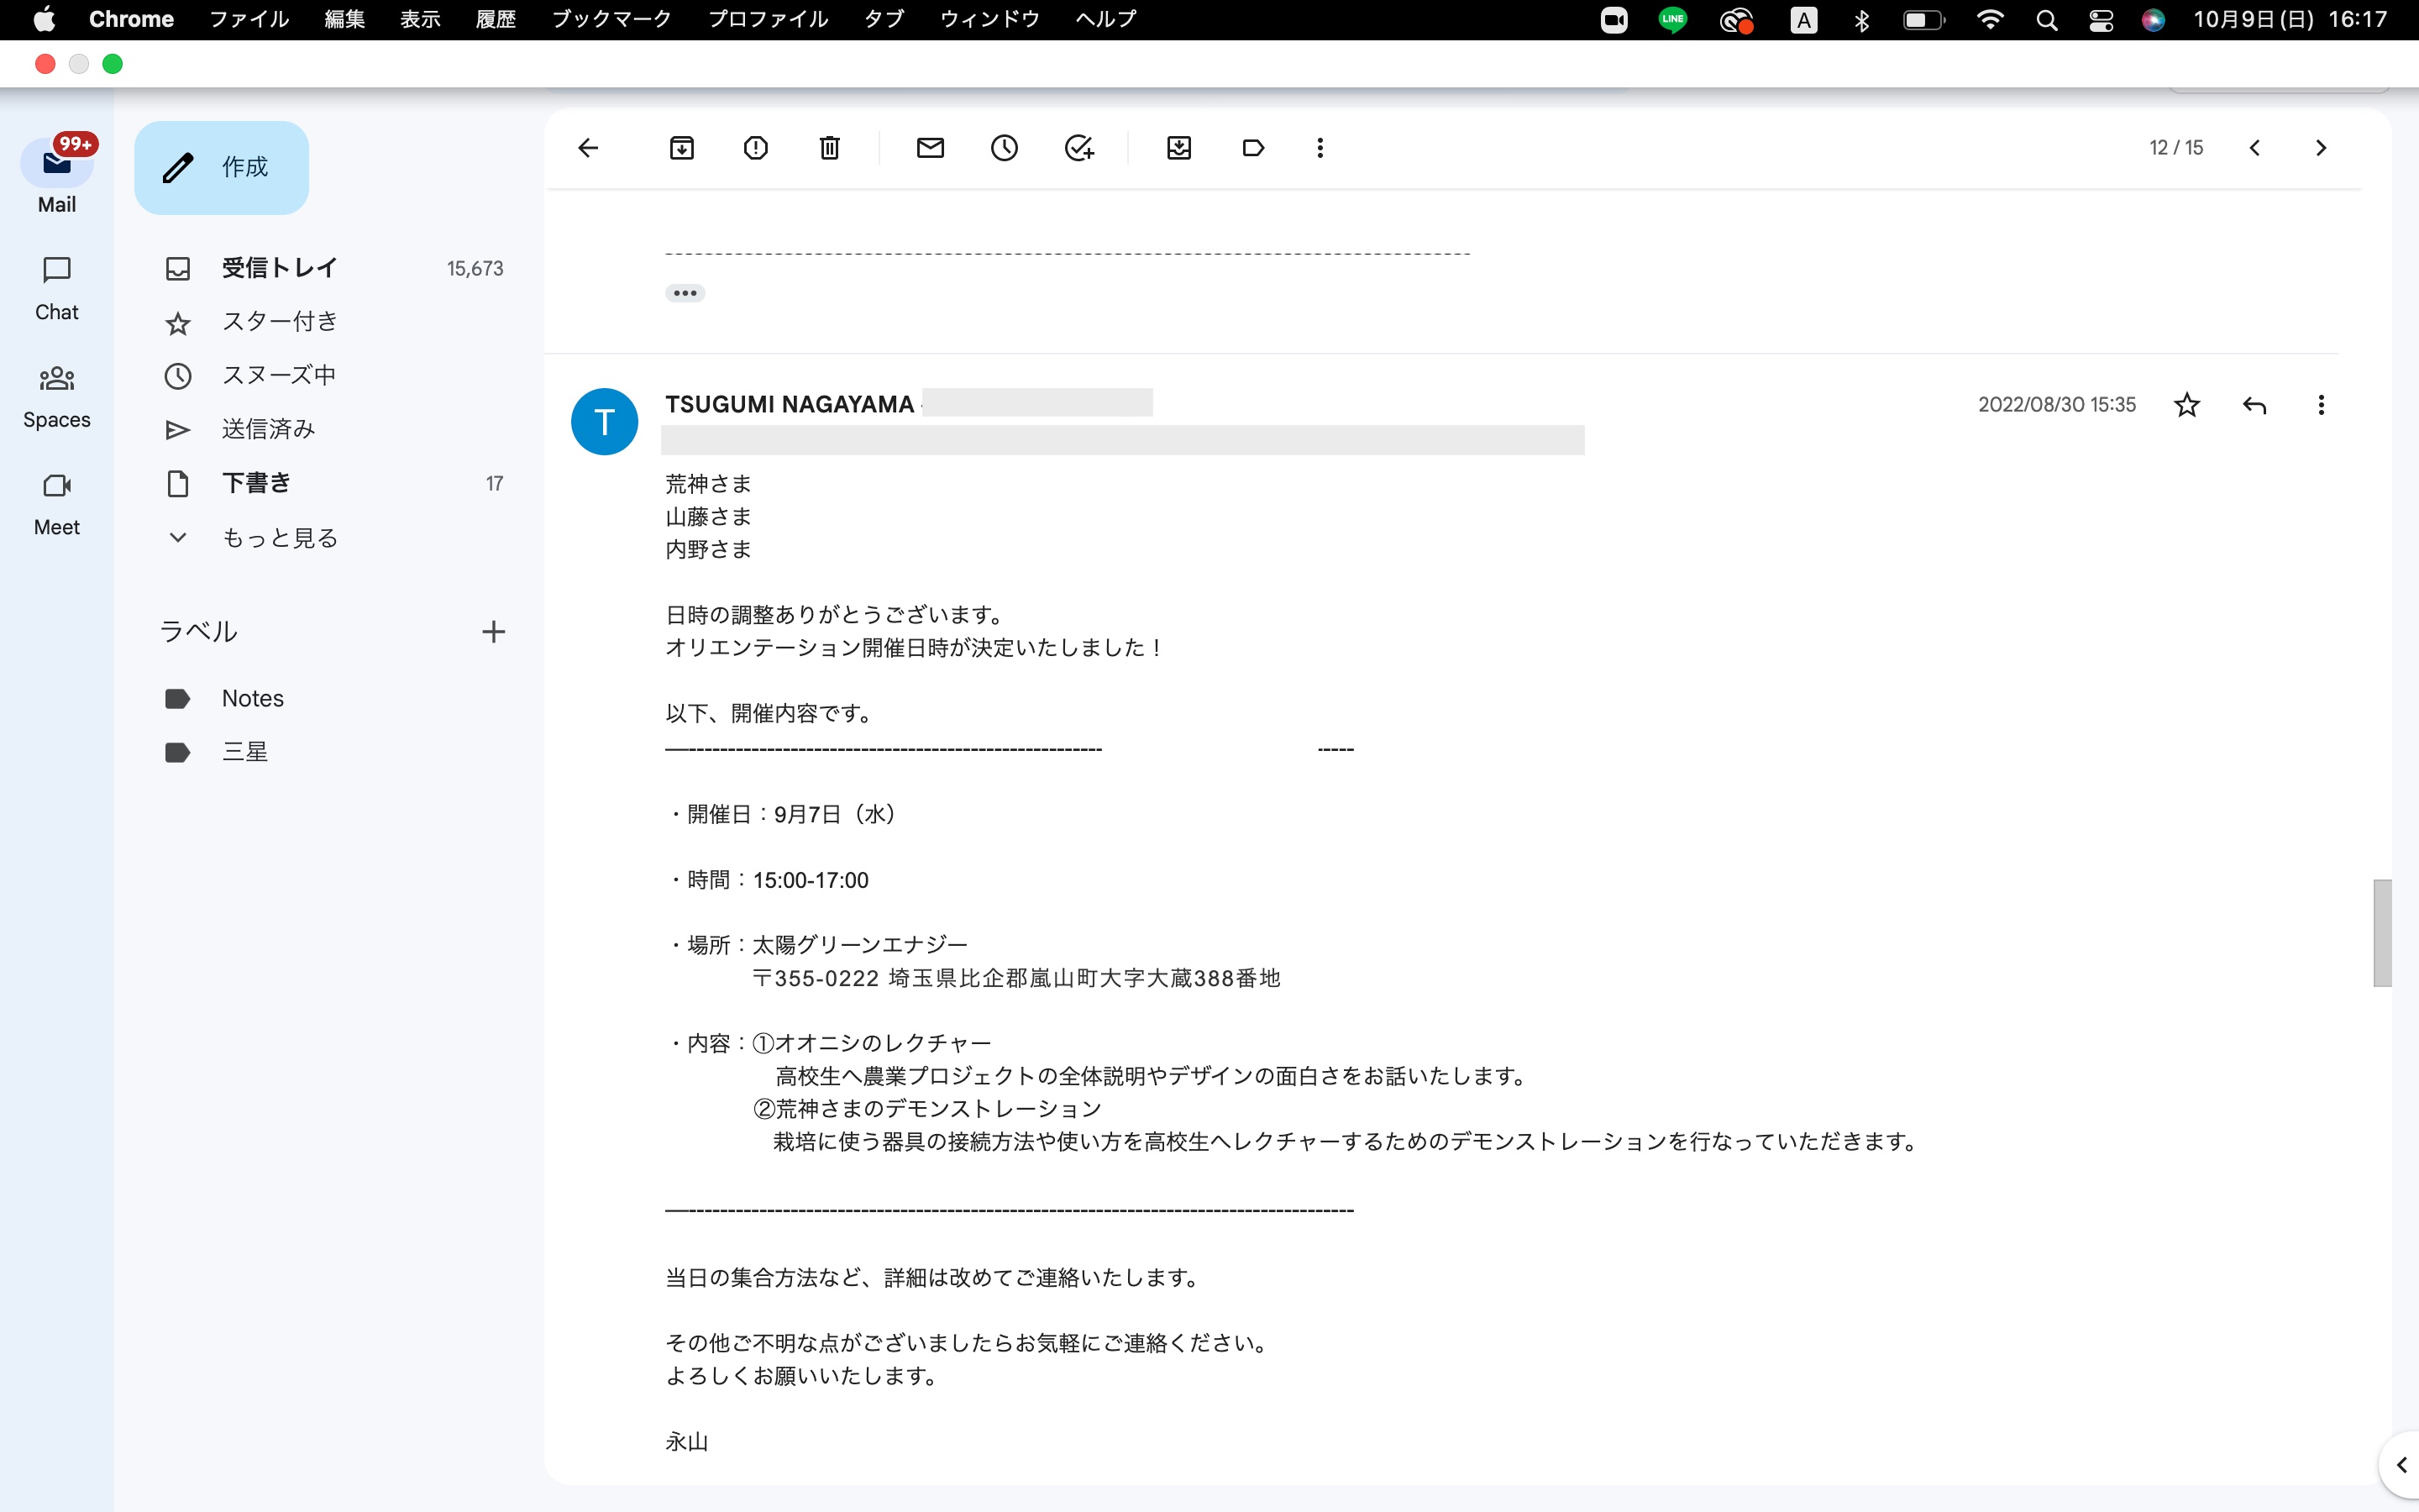Move the email to another folder
This screenshot has width=2419, height=1512.
click(1179, 147)
